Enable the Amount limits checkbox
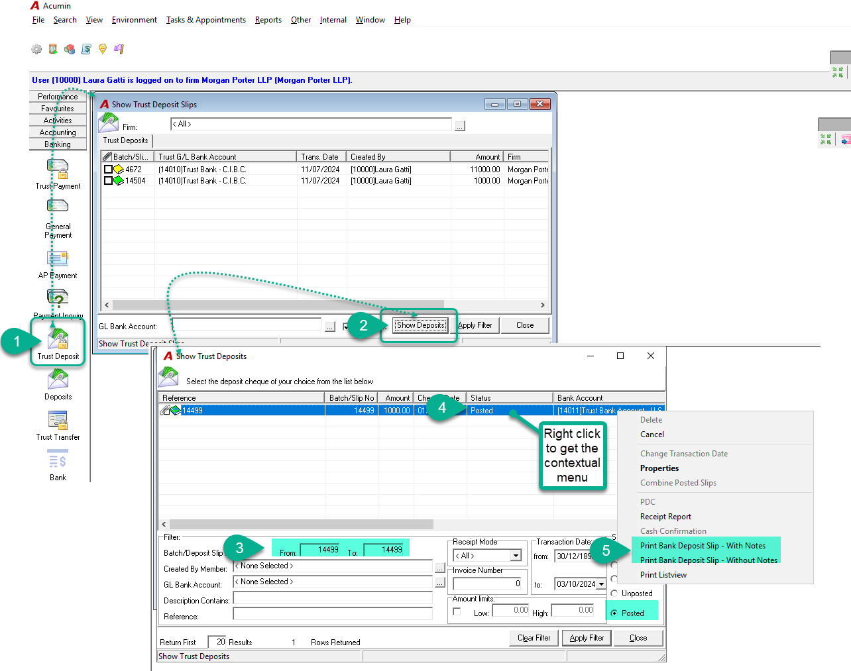 [457, 612]
